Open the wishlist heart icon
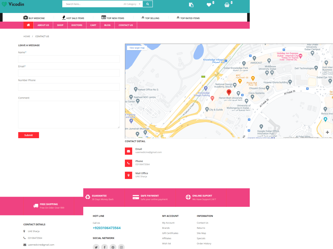 (x=209, y=5)
